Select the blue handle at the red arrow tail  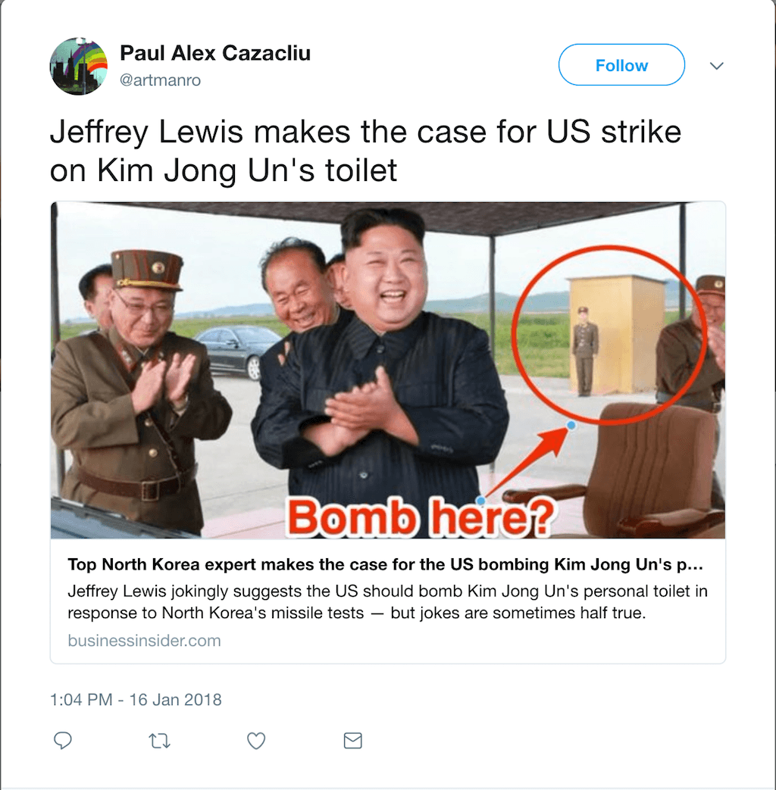coord(480,501)
